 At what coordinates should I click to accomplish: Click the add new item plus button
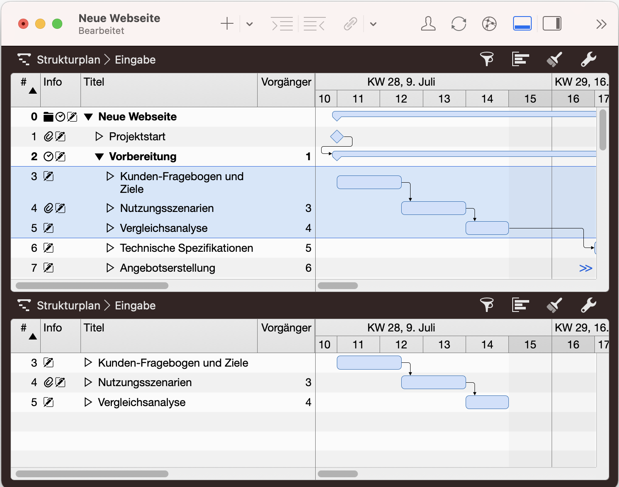coord(227,24)
